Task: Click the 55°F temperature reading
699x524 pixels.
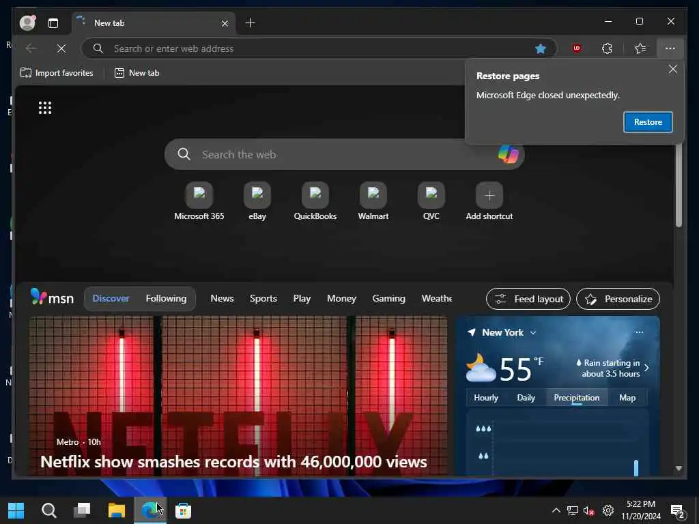Action: tap(521, 368)
